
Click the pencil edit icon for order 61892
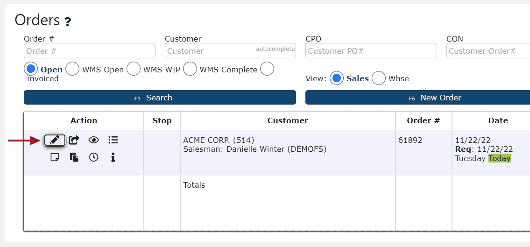(55, 140)
